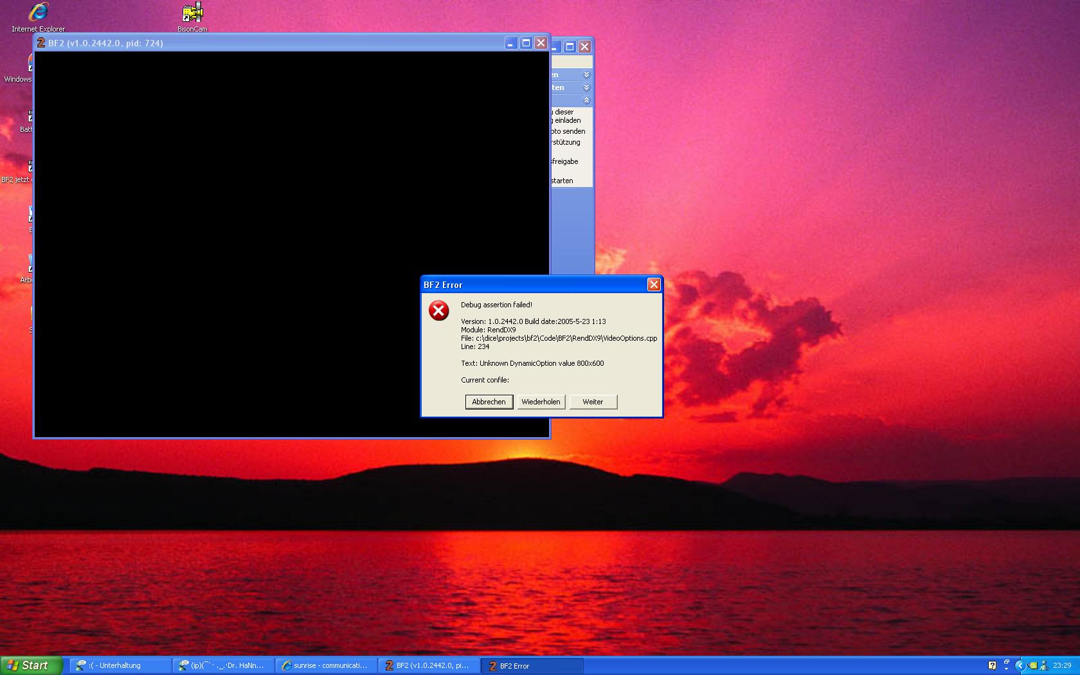This screenshot has width=1080, height=675.
Task: Expand the first collapsed messenger panel section
Action: click(x=586, y=75)
